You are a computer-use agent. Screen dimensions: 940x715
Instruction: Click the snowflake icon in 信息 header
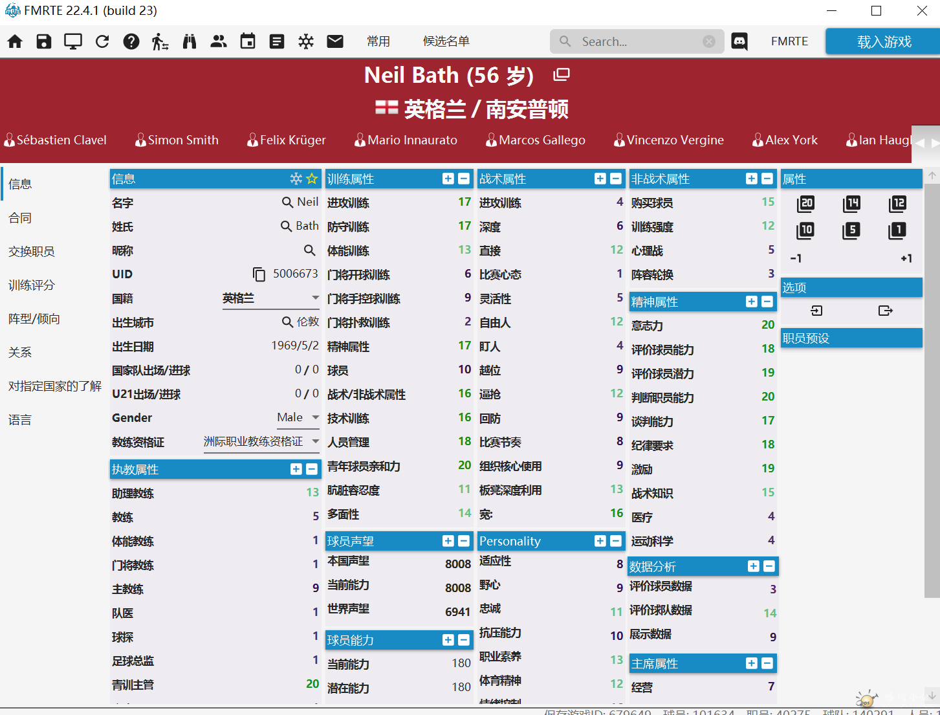pos(296,179)
